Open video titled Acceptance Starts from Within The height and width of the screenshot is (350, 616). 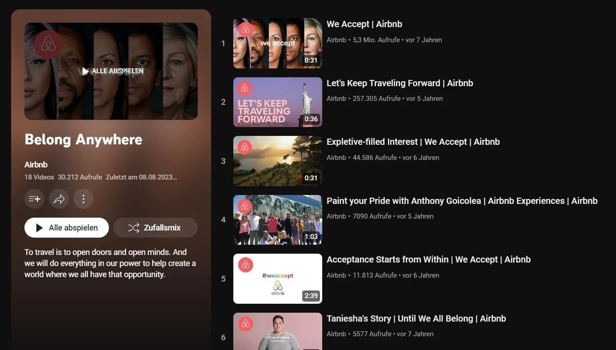tap(429, 259)
